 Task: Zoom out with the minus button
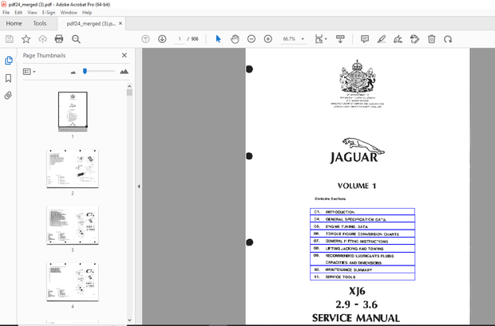coord(251,39)
